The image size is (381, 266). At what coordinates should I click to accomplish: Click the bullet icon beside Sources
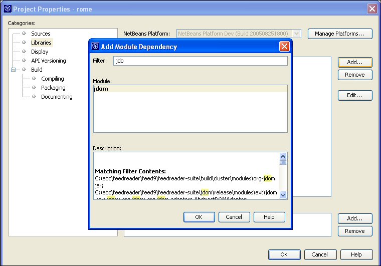pos(24,34)
